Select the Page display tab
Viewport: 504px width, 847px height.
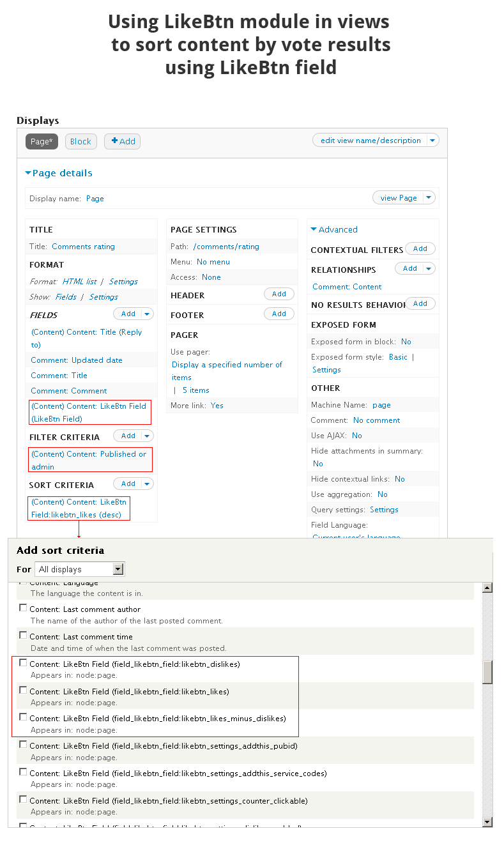pos(42,142)
